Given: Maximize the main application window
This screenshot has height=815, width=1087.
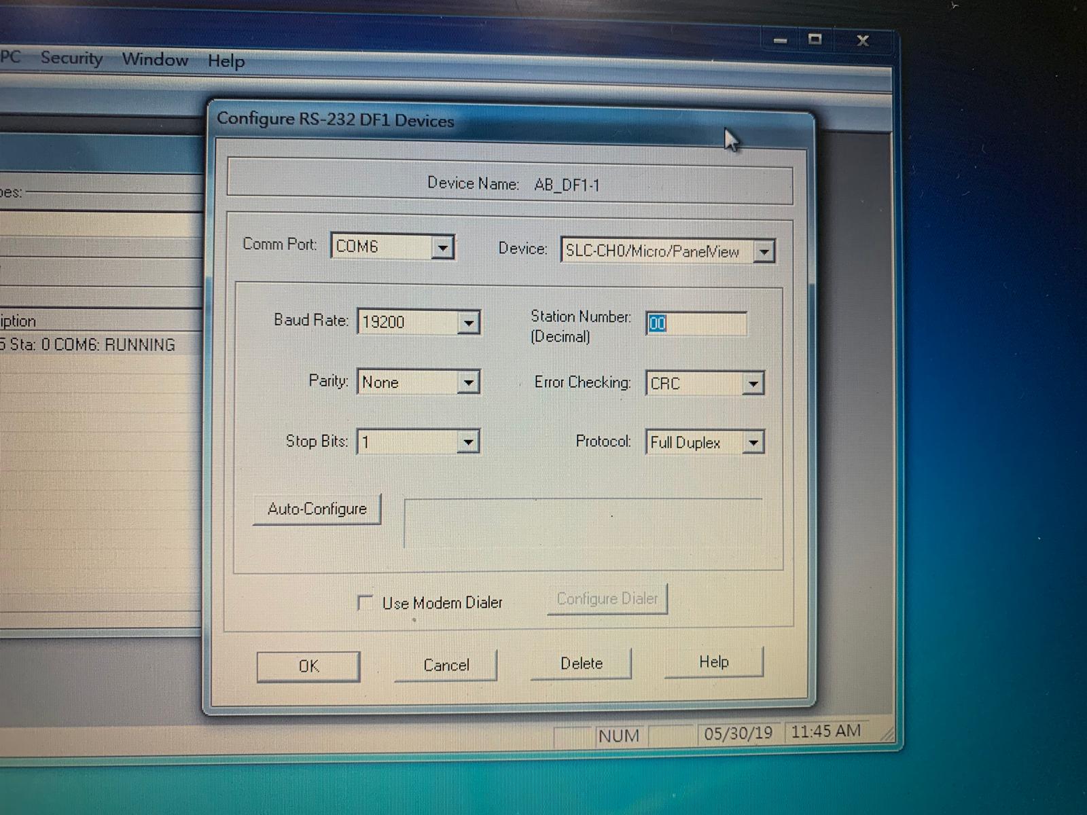Looking at the screenshot, I should (815, 39).
